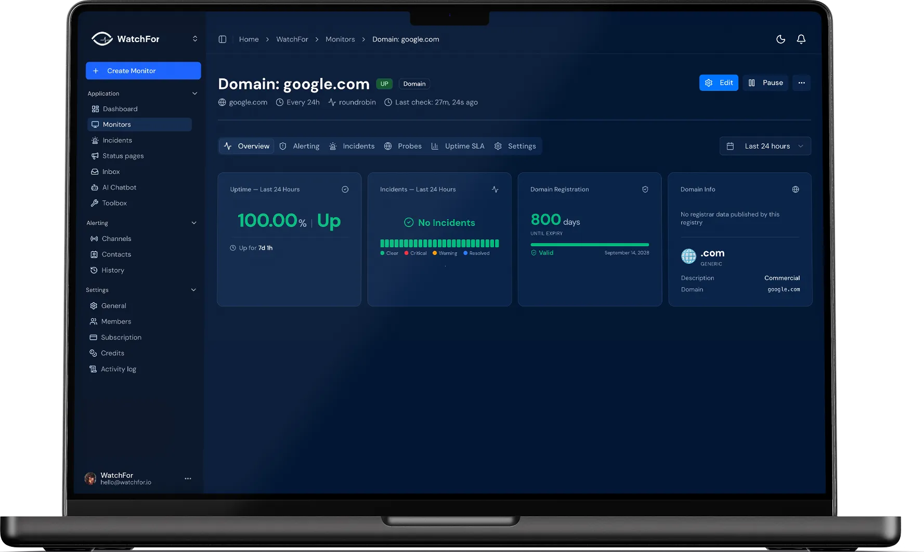Click the Edit button

tap(719, 83)
